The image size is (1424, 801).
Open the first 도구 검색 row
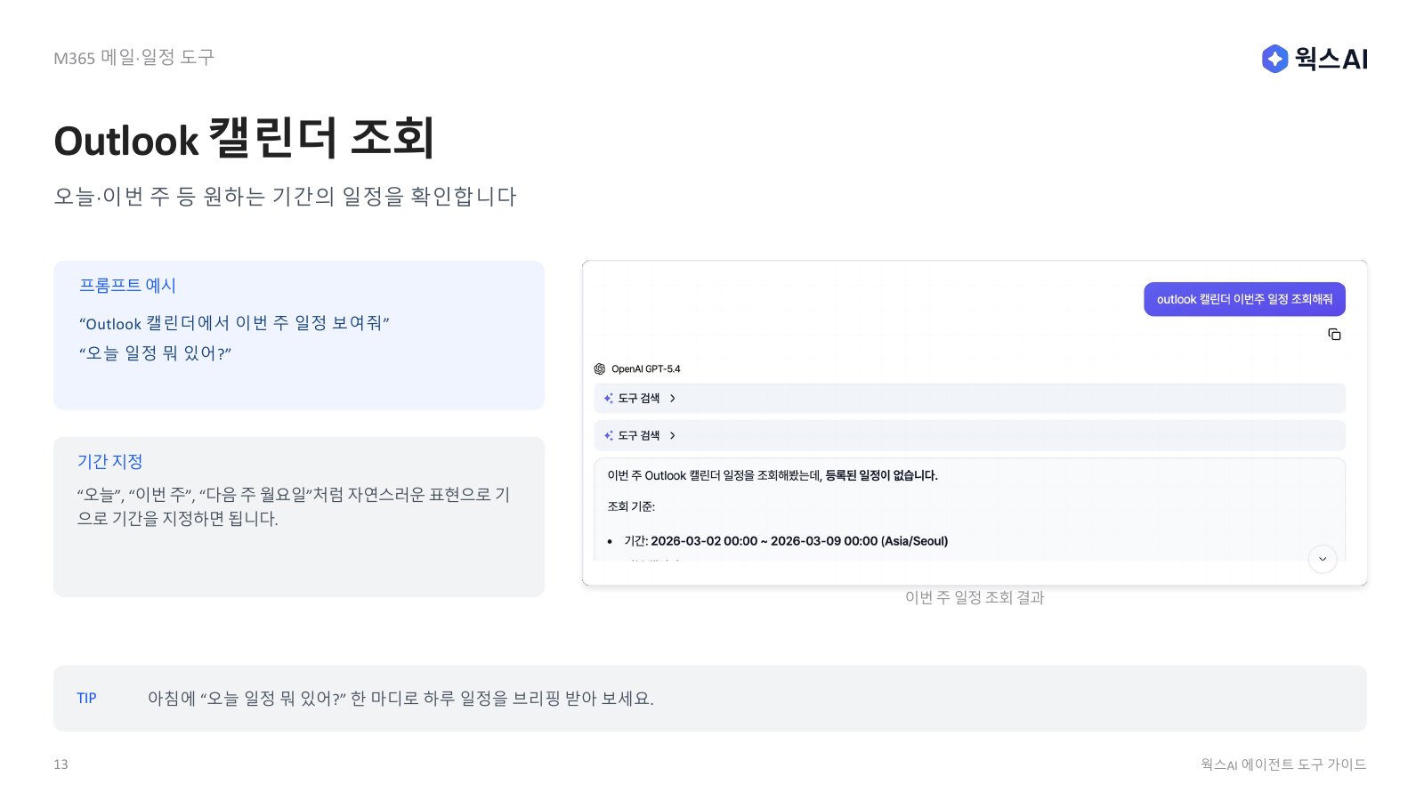click(969, 399)
